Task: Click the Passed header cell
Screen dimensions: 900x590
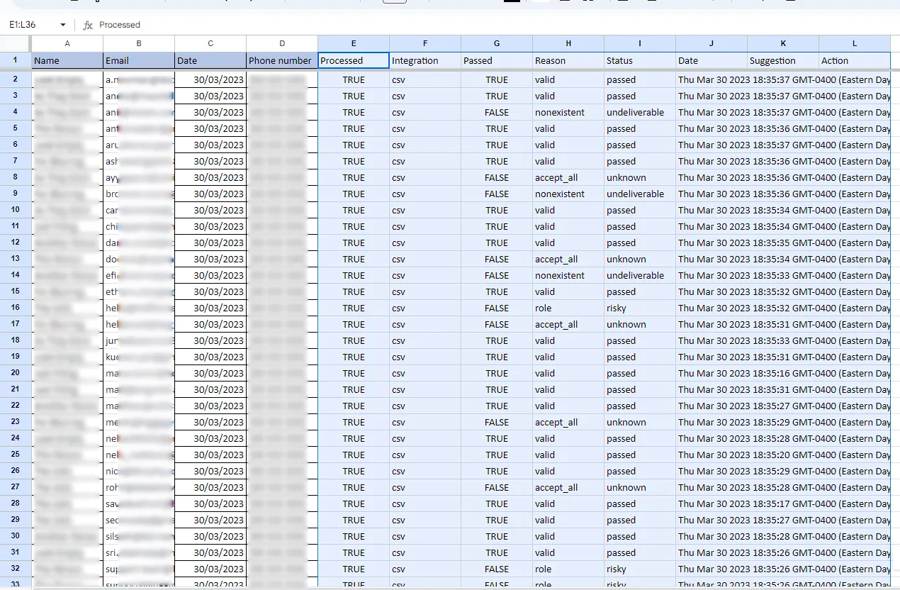Action: [x=497, y=60]
